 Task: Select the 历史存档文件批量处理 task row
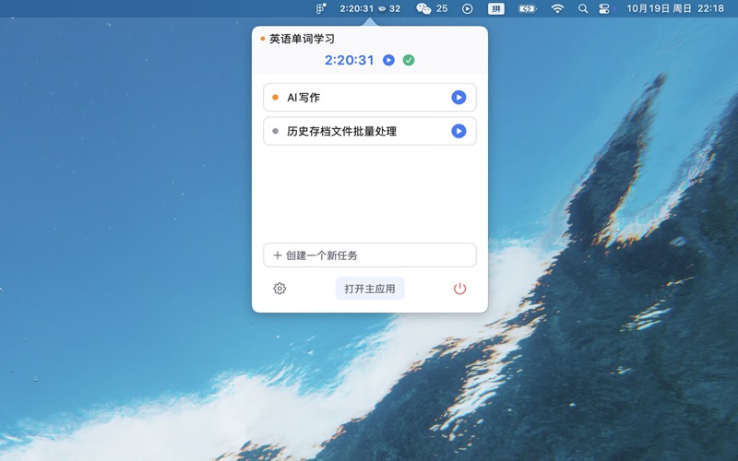pyautogui.click(x=360, y=132)
